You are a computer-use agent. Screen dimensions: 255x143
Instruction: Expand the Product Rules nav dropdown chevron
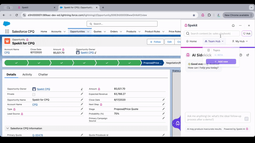(x=163, y=31)
